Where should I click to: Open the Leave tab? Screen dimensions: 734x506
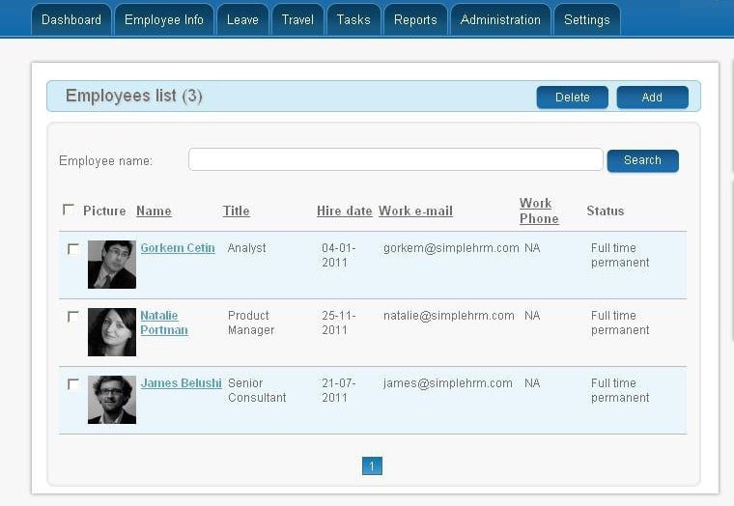(x=242, y=19)
